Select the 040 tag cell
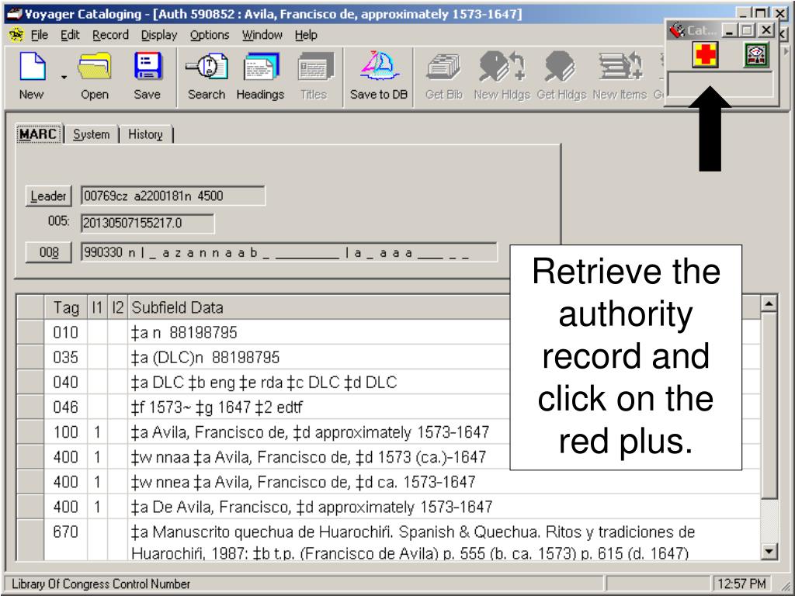Viewport: 795px width, 596px height. (x=66, y=382)
